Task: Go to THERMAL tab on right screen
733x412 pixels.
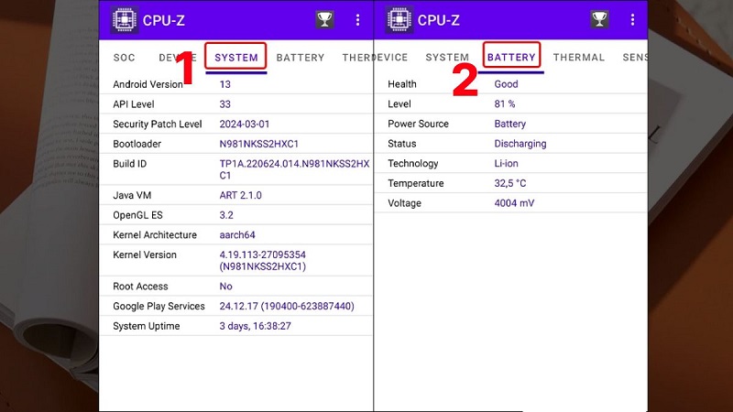Action: pos(578,58)
